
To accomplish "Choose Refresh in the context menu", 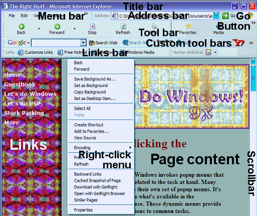I will (x=101, y=164).
